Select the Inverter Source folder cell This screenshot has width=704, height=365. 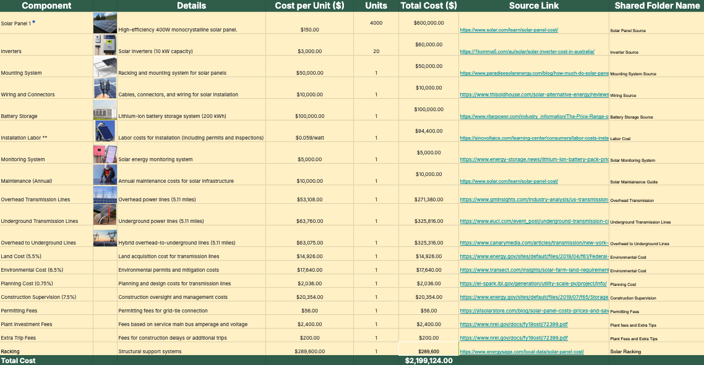point(656,45)
